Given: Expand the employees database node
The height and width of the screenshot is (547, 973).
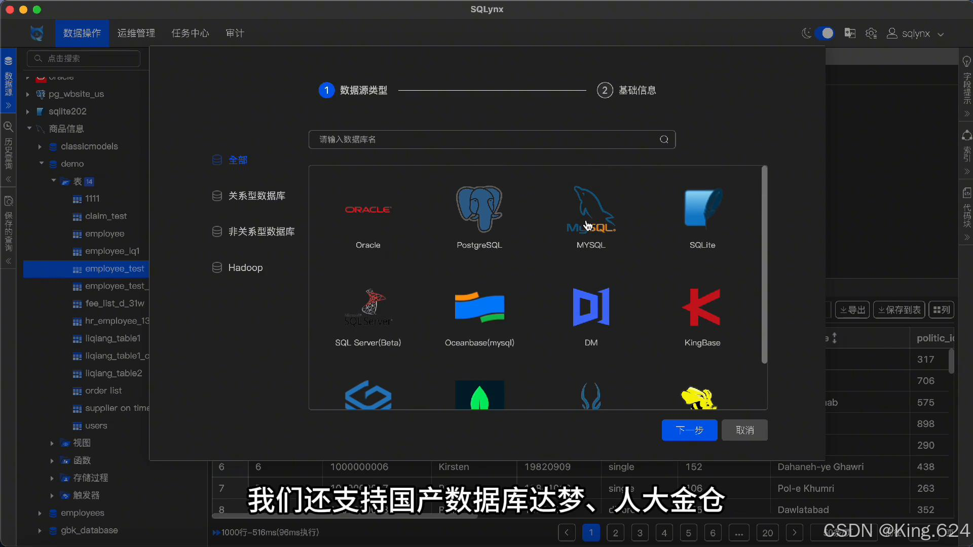Looking at the screenshot, I should click(40, 513).
